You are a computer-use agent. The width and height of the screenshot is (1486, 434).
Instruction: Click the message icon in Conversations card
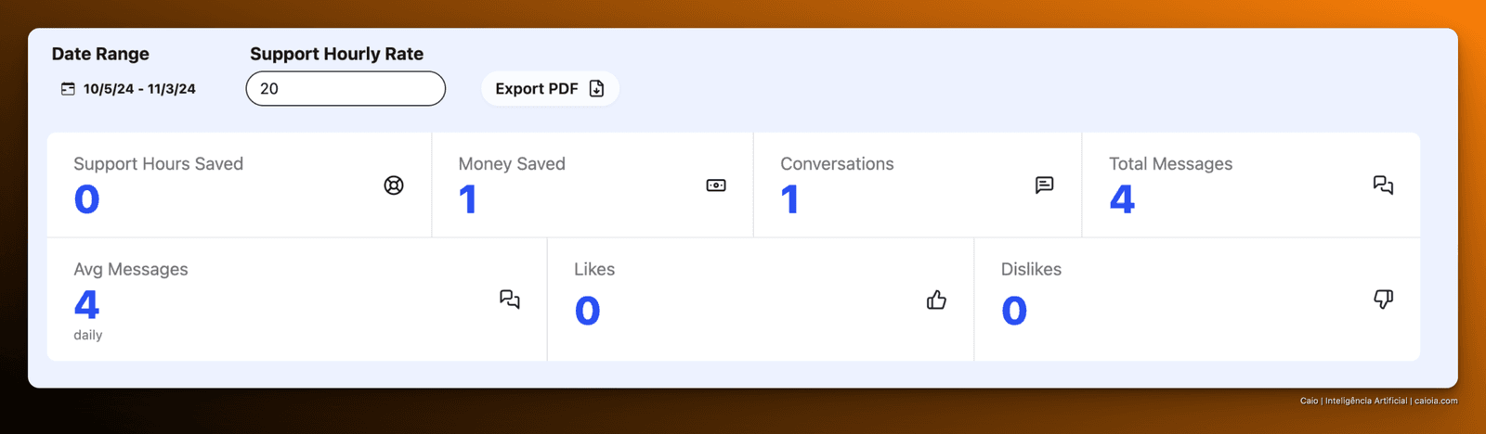point(1044,185)
